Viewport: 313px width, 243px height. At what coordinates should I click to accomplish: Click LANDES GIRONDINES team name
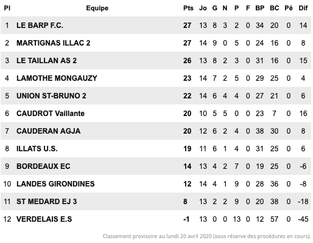[55, 184]
